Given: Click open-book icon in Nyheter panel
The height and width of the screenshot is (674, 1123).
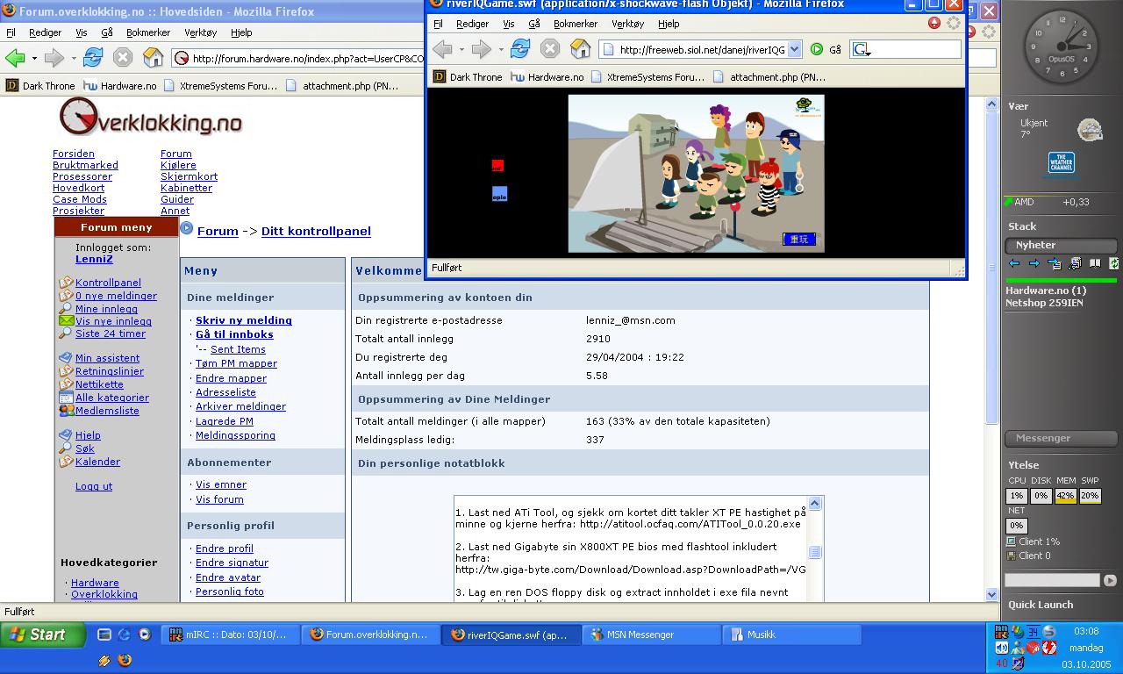Looking at the screenshot, I should [1095, 263].
